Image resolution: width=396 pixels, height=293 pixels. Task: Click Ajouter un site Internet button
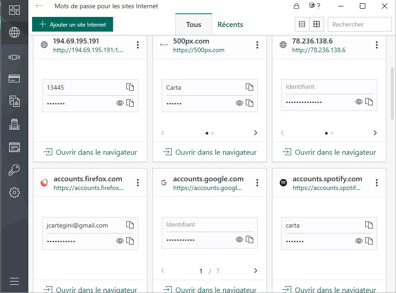[x=72, y=24]
